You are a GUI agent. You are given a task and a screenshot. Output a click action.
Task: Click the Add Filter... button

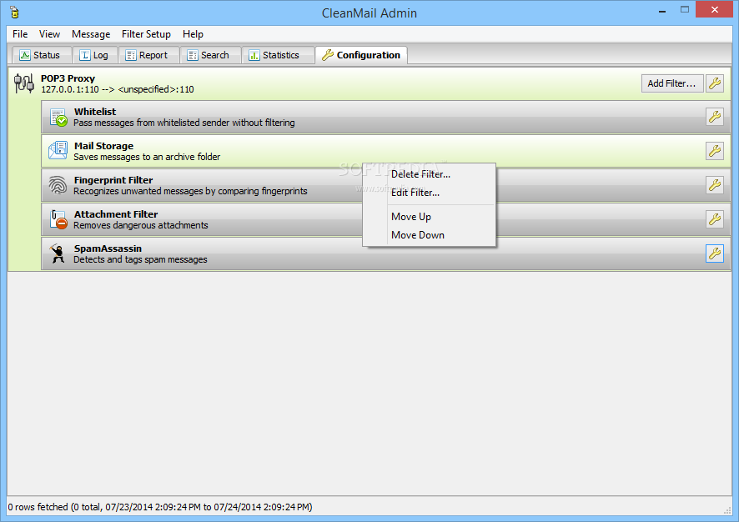pos(671,83)
